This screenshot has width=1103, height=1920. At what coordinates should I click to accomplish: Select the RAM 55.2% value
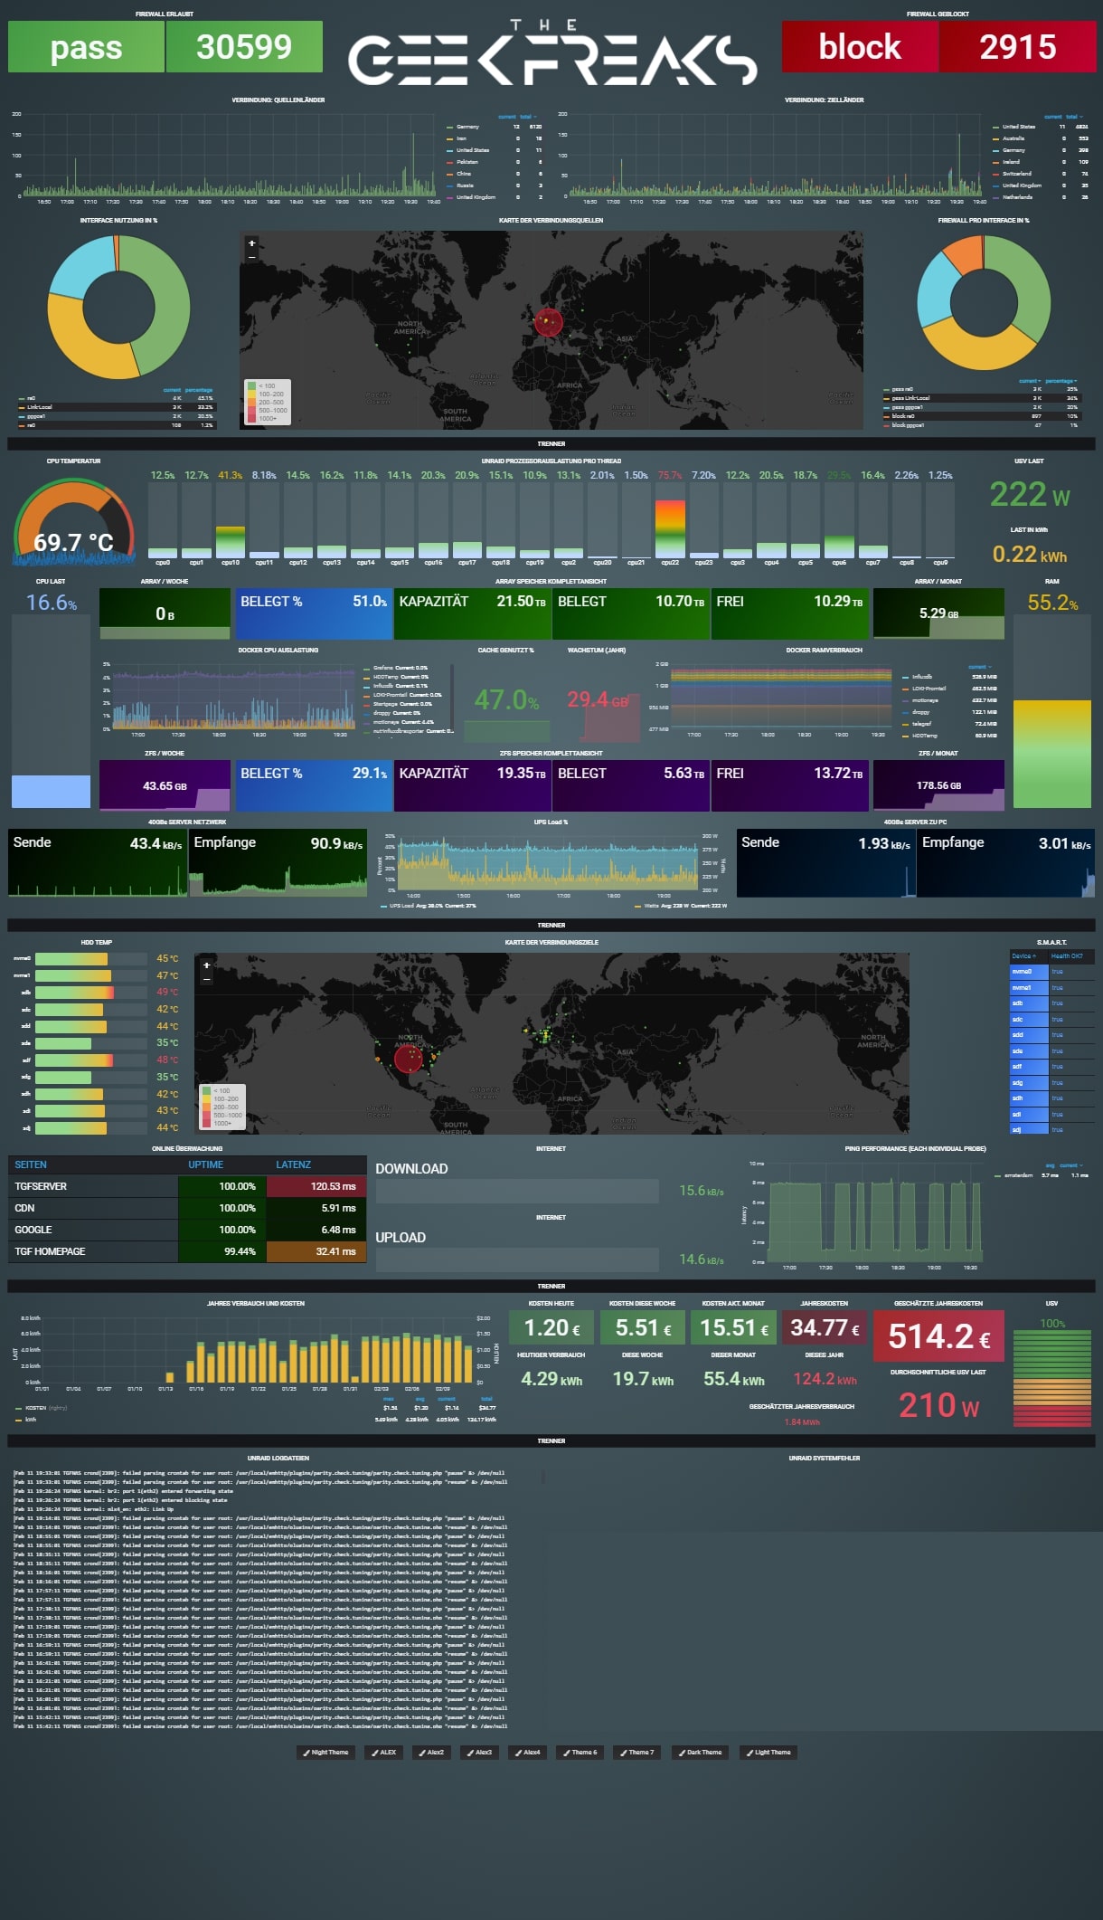pyautogui.click(x=1052, y=603)
